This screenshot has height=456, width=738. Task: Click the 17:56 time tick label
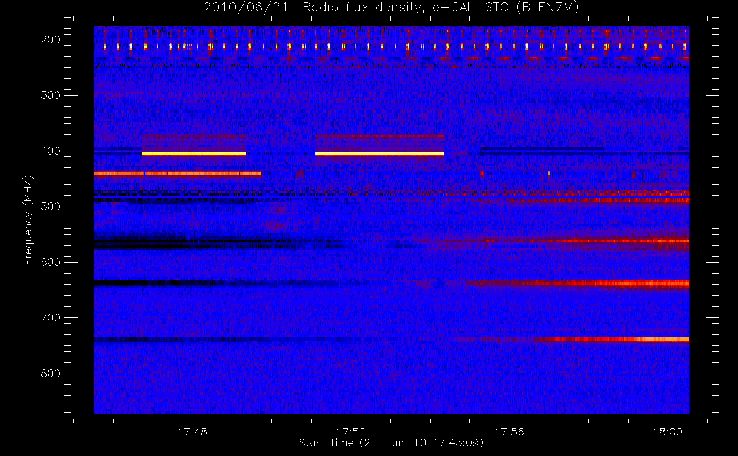[509, 432]
